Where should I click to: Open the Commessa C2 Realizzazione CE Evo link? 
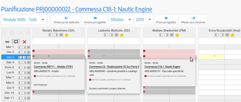tap(114, 67)
